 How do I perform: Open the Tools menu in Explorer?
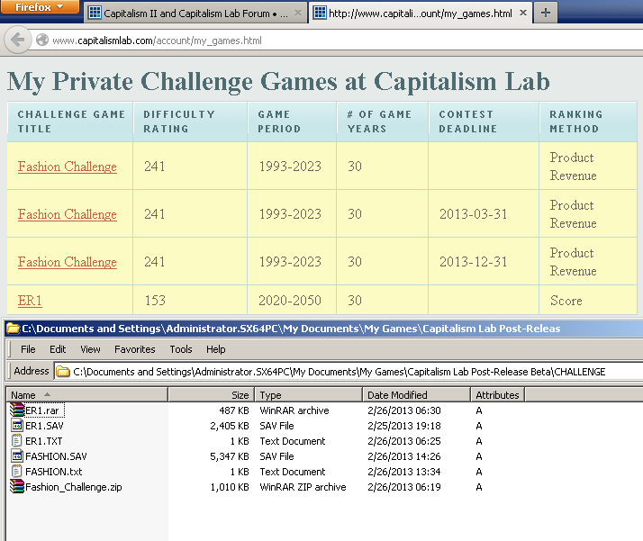181,349
